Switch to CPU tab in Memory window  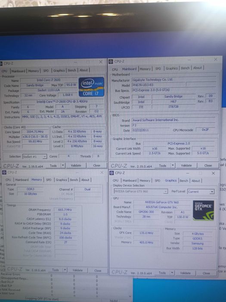click(x=8, y=180)
